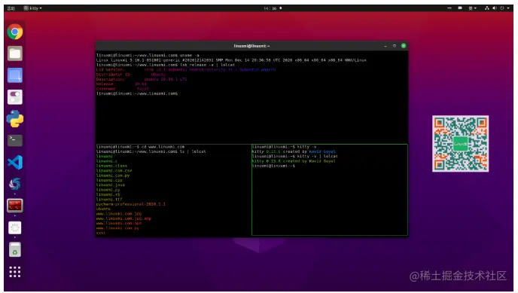Open the Files manager in the dock

pos(15,53)
